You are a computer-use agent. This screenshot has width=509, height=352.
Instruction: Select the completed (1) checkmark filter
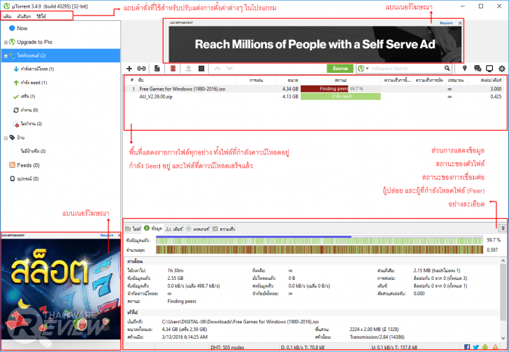tap(24, 97)
